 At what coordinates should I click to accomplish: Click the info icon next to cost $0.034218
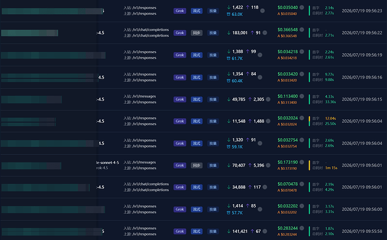point(302,52)
